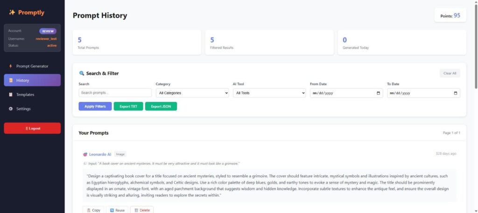Click the username reviewer_test
478x213 pixels.
pyautogui.click(x=46, y=39)
